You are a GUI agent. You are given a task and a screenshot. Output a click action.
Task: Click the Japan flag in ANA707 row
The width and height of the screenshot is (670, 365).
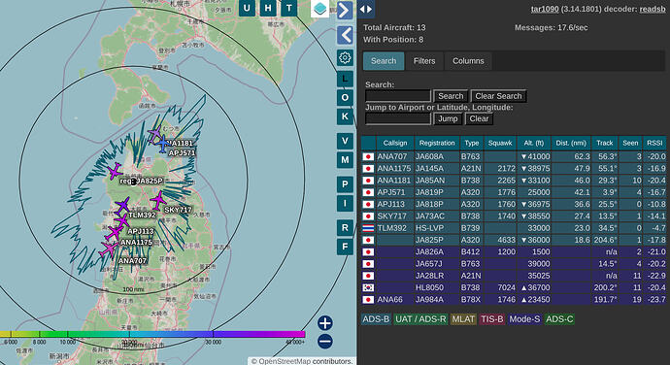(368, 157)
